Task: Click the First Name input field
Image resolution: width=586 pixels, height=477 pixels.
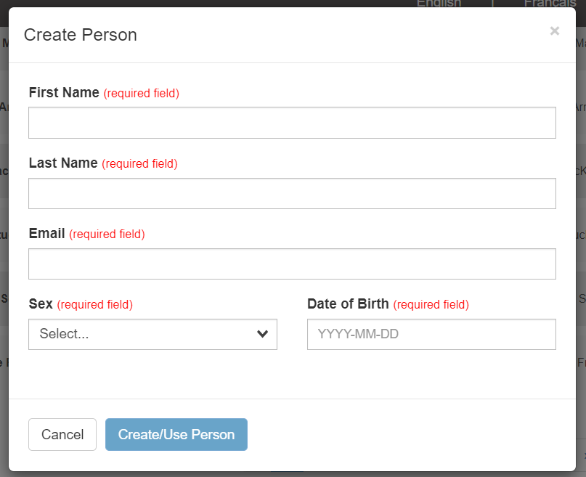Action: (292, 123)
